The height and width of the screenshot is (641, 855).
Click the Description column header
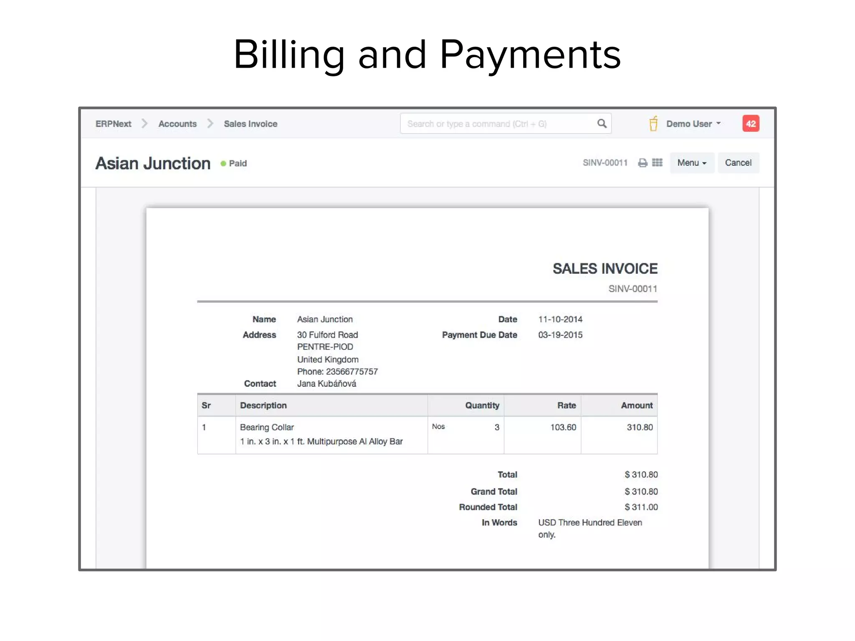pos(263,405)
